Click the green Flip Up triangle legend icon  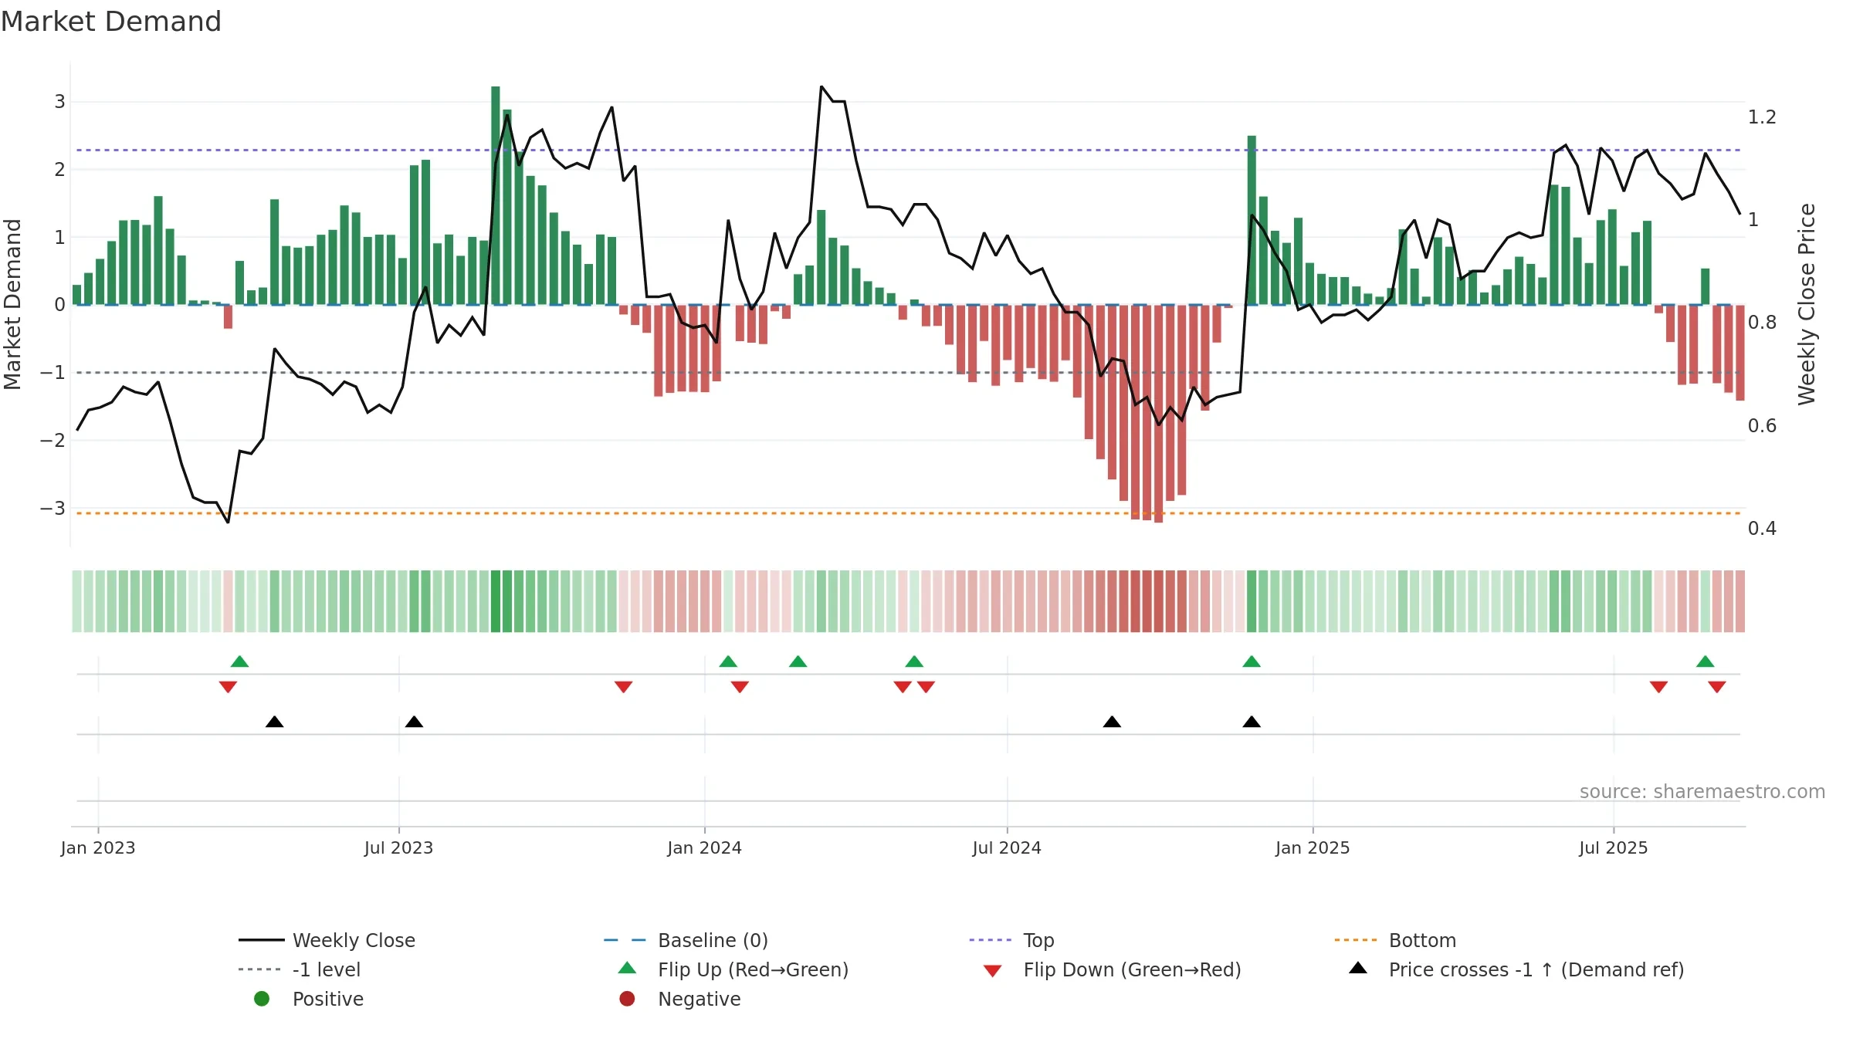click(627, 968)
